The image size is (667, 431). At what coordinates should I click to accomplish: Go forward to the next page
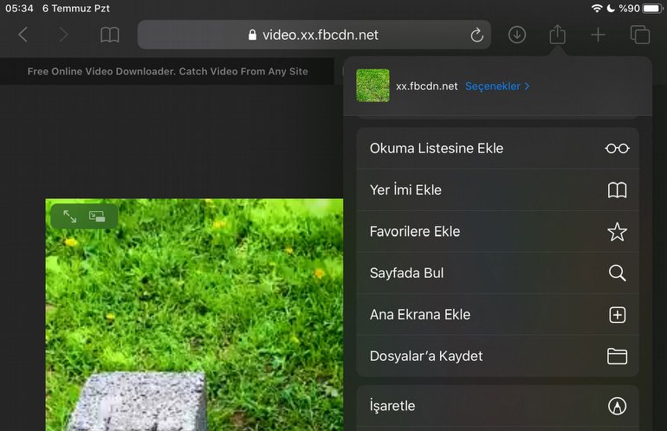click(x=63, y=35)
